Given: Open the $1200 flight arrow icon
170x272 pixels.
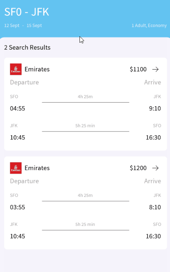Looking at the screenshot, I should pyautogui.click(x=155, y=168).
